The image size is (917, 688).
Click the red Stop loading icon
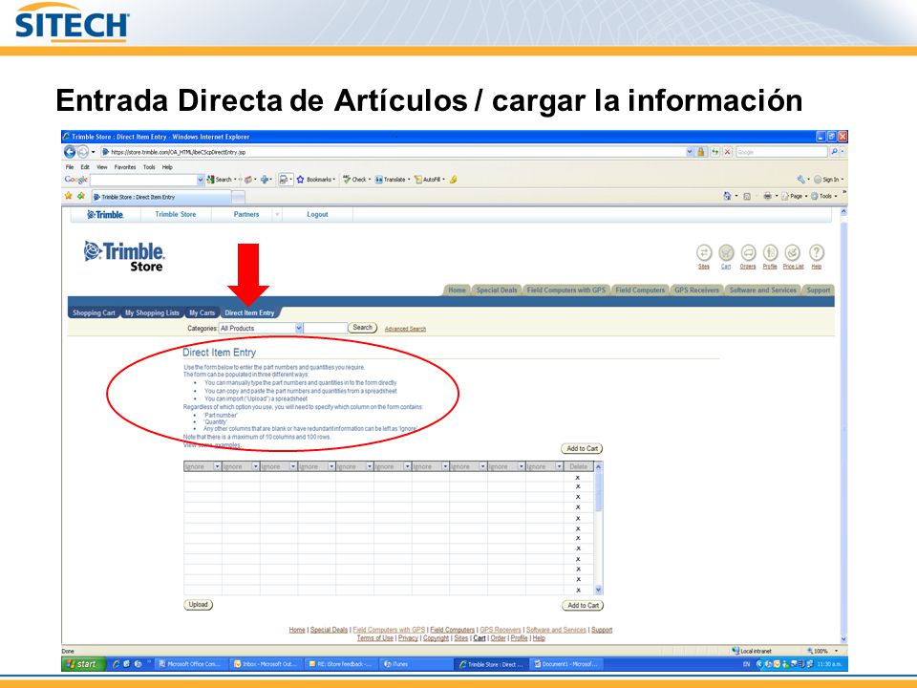(x=728, y=152)
